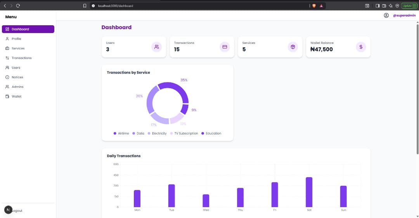Screen dimensions: 419x218
Task: Click the 17% donut chart segment
Action: (160, 119)
